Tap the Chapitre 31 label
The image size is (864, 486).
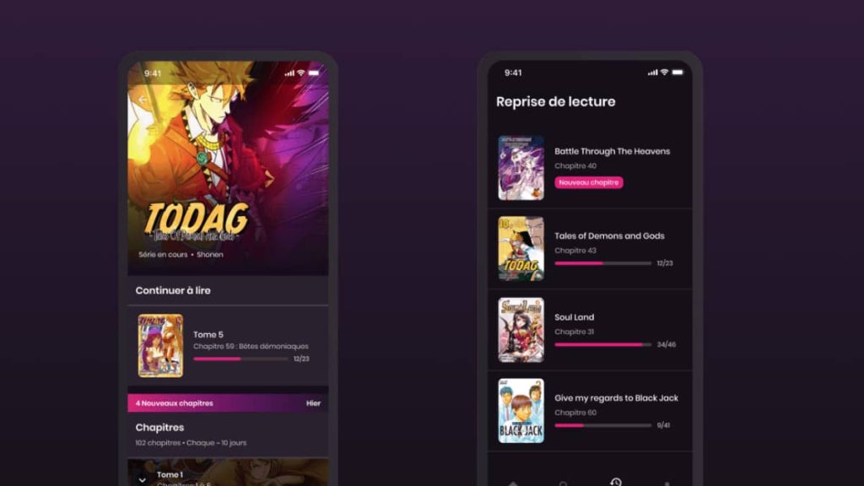tap(574, 332)
